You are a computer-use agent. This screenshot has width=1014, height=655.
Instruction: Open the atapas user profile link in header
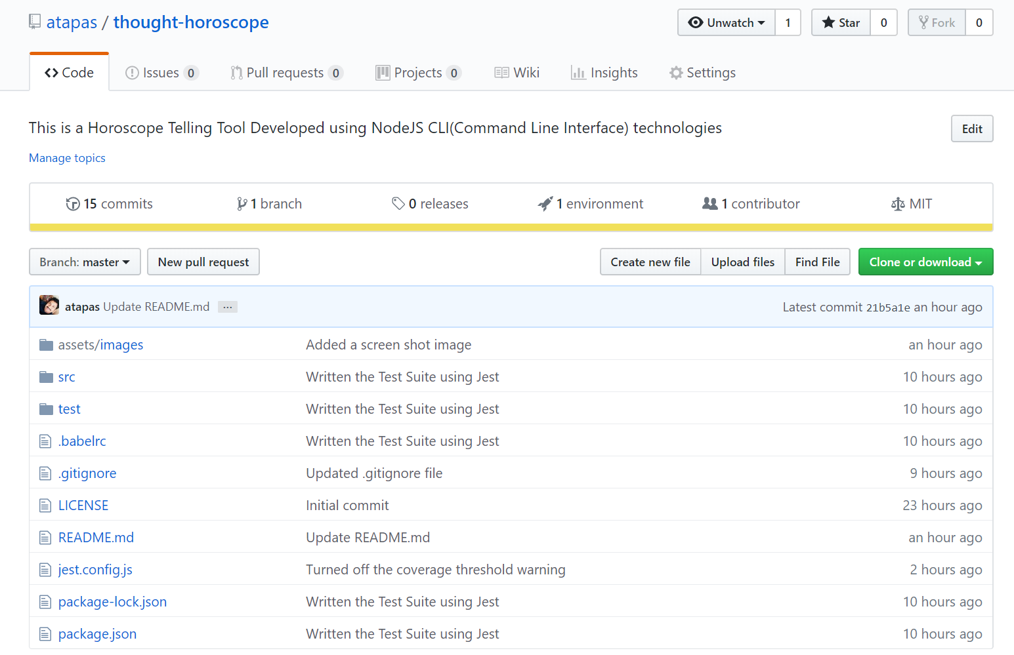click(x=72, y=22)
